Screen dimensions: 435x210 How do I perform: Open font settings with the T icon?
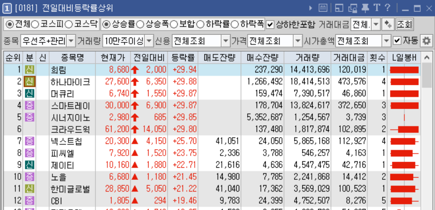tap(376, 8)
